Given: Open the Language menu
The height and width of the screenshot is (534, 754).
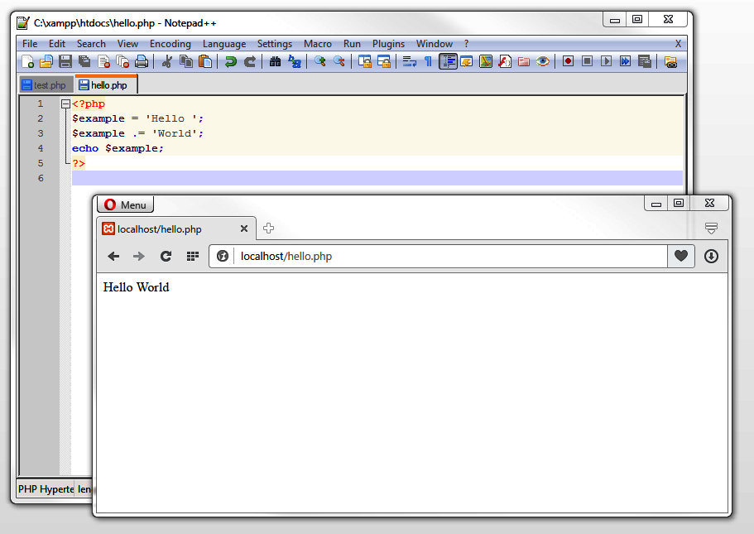Looking at the screenshot, I should pyautogui.click(x=224, y=43).
